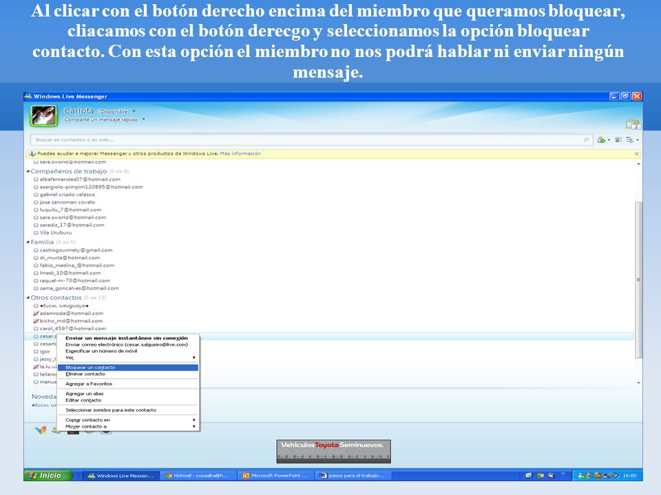Click the MSN butterfly icon
This screenshot has width=661, height=495.
click(x=41, y=430)
